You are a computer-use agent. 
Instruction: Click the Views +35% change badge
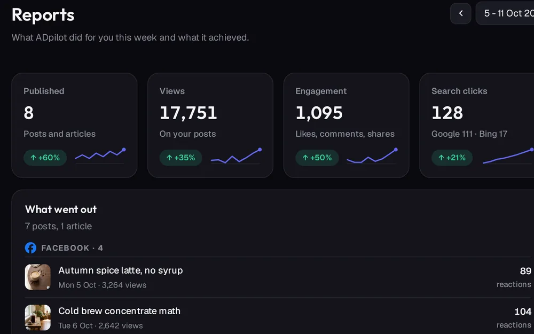click(x=181, y=158)
